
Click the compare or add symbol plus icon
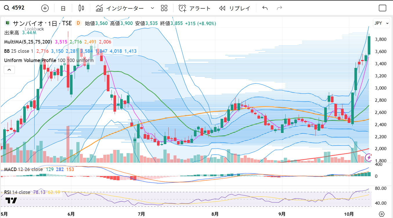[45, 8]
